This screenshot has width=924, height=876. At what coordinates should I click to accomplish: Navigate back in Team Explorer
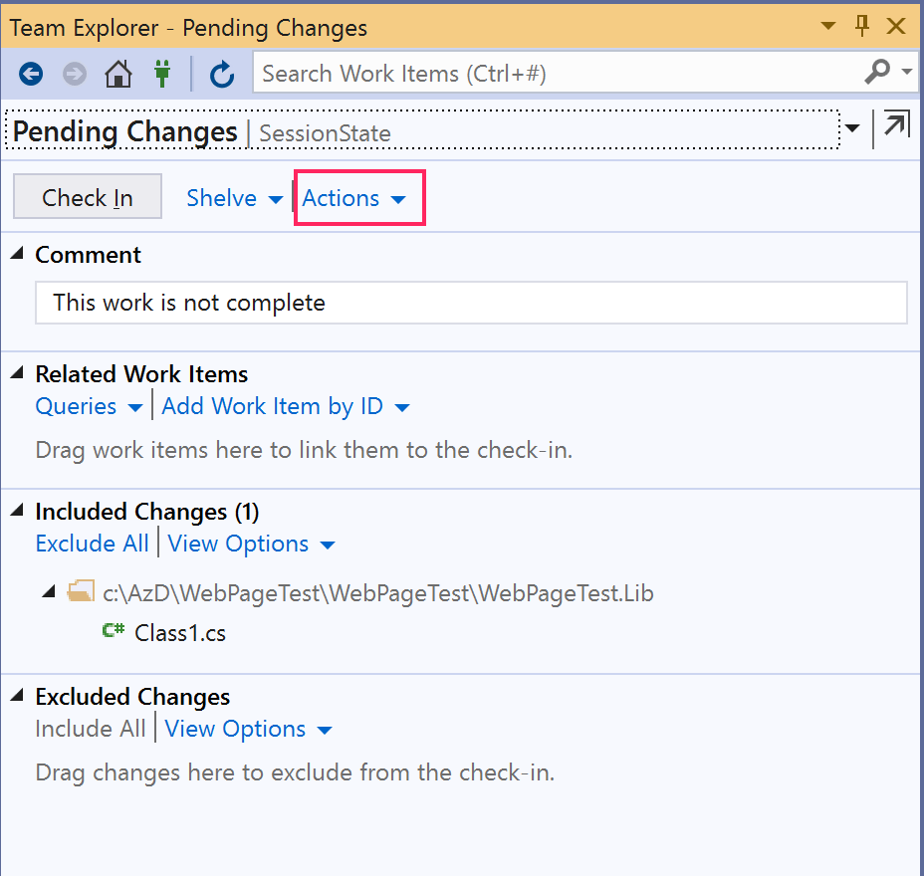point(30,73)
